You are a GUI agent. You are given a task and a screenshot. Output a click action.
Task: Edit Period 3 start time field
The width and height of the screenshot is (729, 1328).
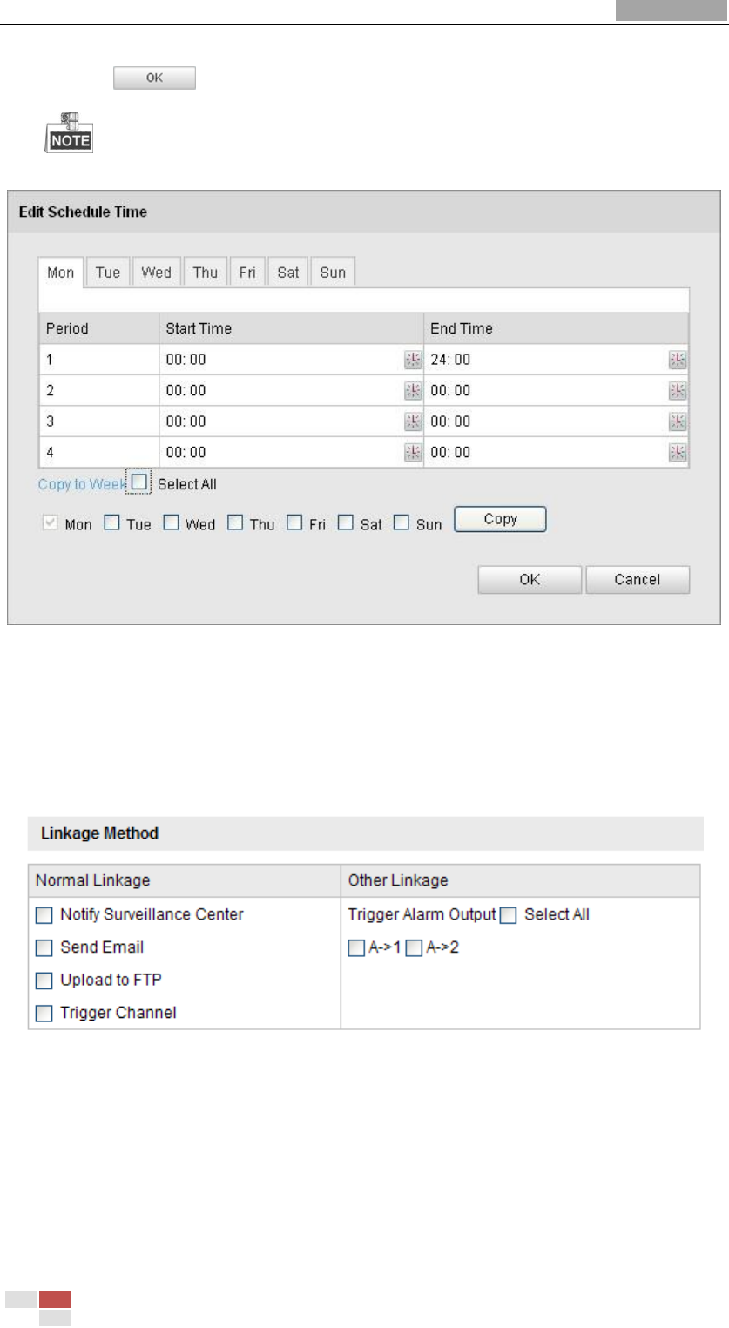coord(291,421)
